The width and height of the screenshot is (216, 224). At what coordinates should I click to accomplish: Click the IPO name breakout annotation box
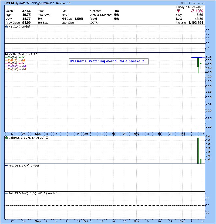(109, 61)
